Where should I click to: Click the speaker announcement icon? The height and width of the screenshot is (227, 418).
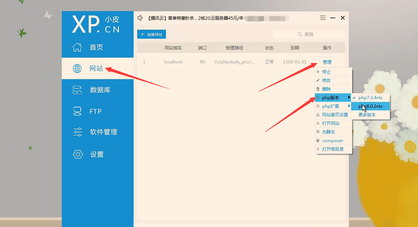tap(140, 18)
